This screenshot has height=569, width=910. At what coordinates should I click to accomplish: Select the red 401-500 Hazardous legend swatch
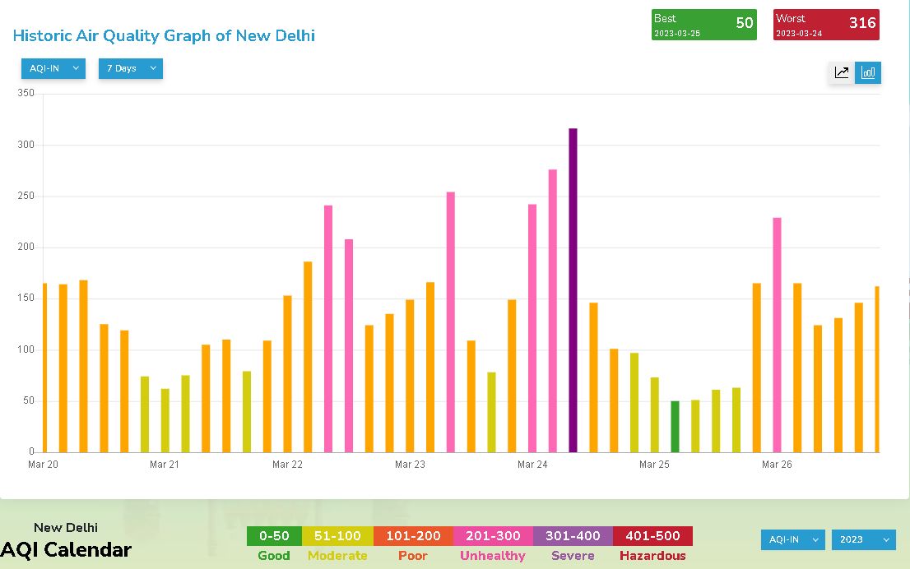pyautogui.click(x=652, y=536)
